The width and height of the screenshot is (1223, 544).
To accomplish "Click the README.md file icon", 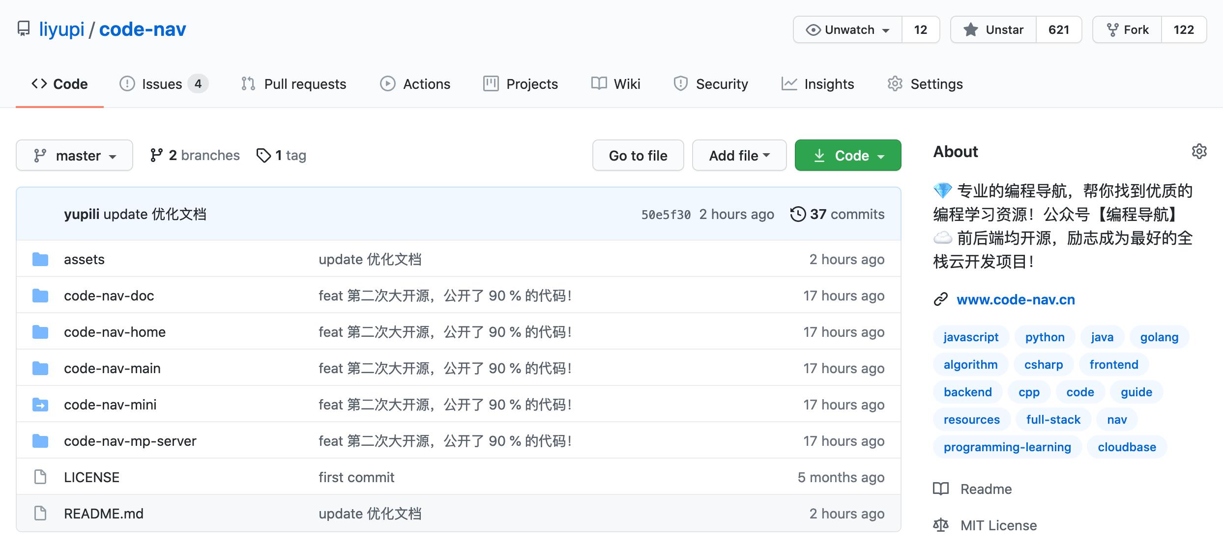I will click(40, 513).
